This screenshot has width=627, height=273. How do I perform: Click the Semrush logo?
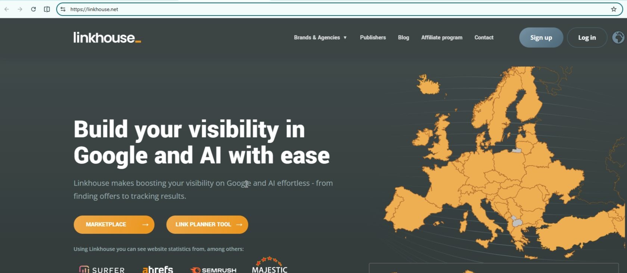coord(213,270)
